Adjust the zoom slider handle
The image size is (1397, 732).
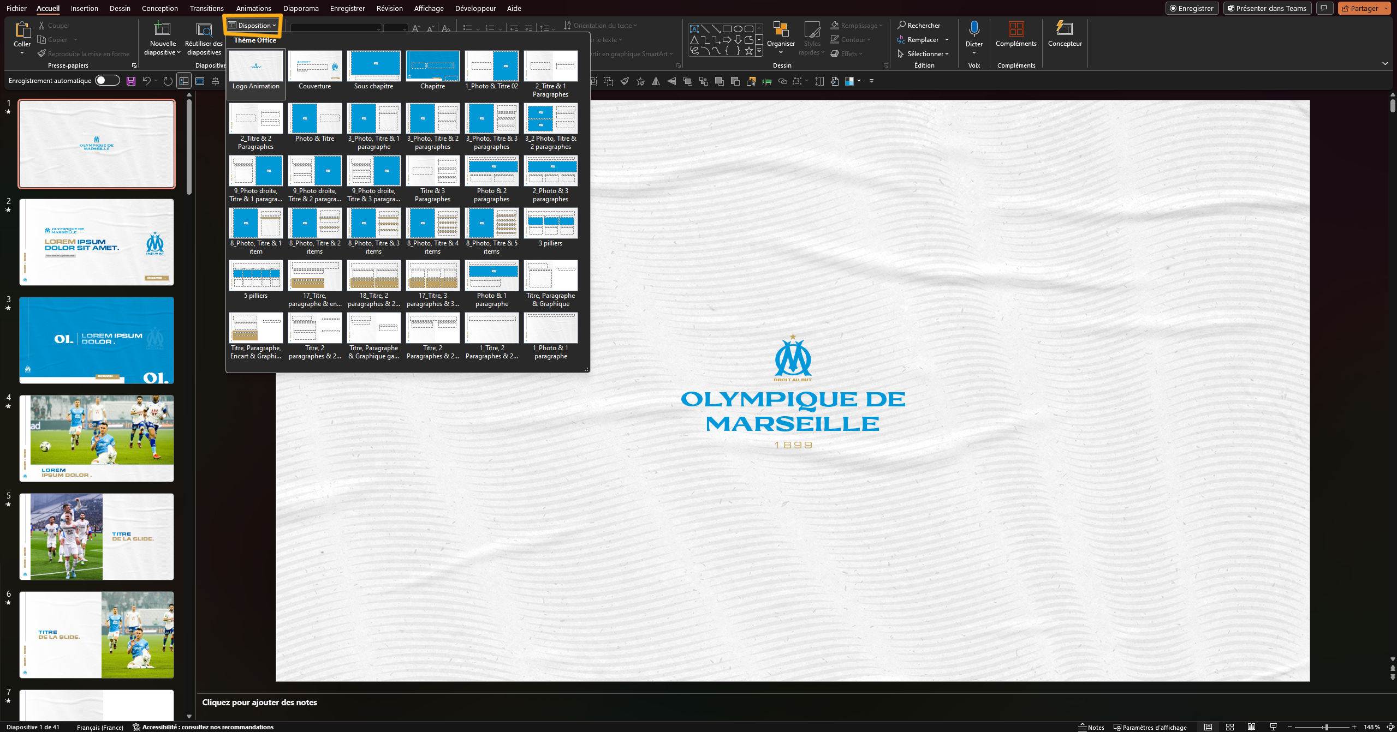[1326, 727]
